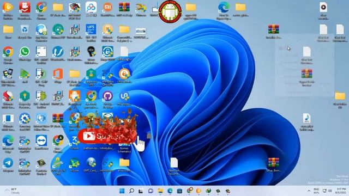This screenshot has width=349, height=196.
Task: Open the weather widget on the taskbar
Action: coord(13,191)
